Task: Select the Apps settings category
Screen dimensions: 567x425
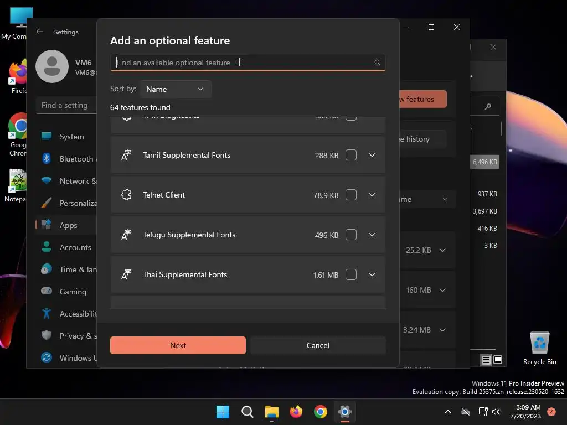Action: pyautogui.click(x=67, y=225)
